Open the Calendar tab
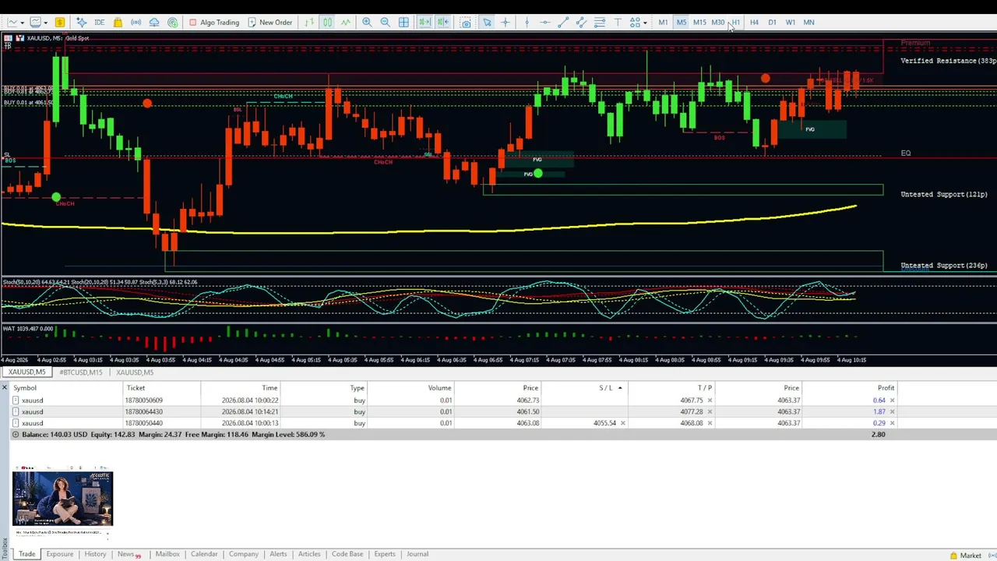 (x=204, y=554)
